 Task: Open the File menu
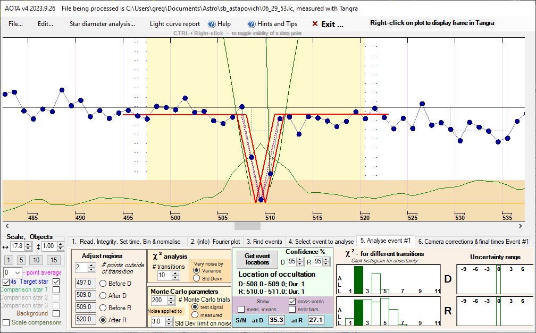point(15,24)
